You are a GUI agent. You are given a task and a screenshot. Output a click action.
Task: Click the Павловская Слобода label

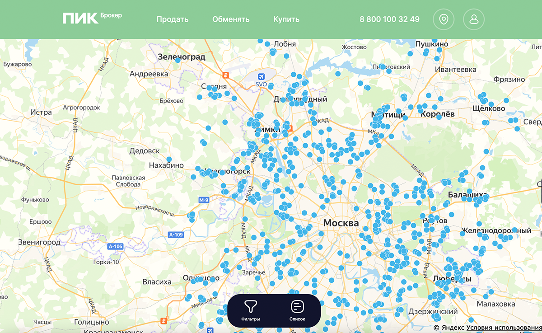(128, 181)
